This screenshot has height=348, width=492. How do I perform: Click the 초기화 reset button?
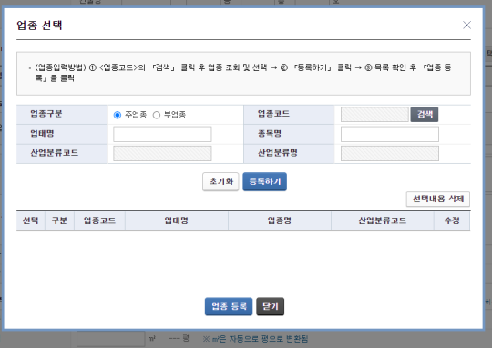pyautogui.click(x=220, y=181)
